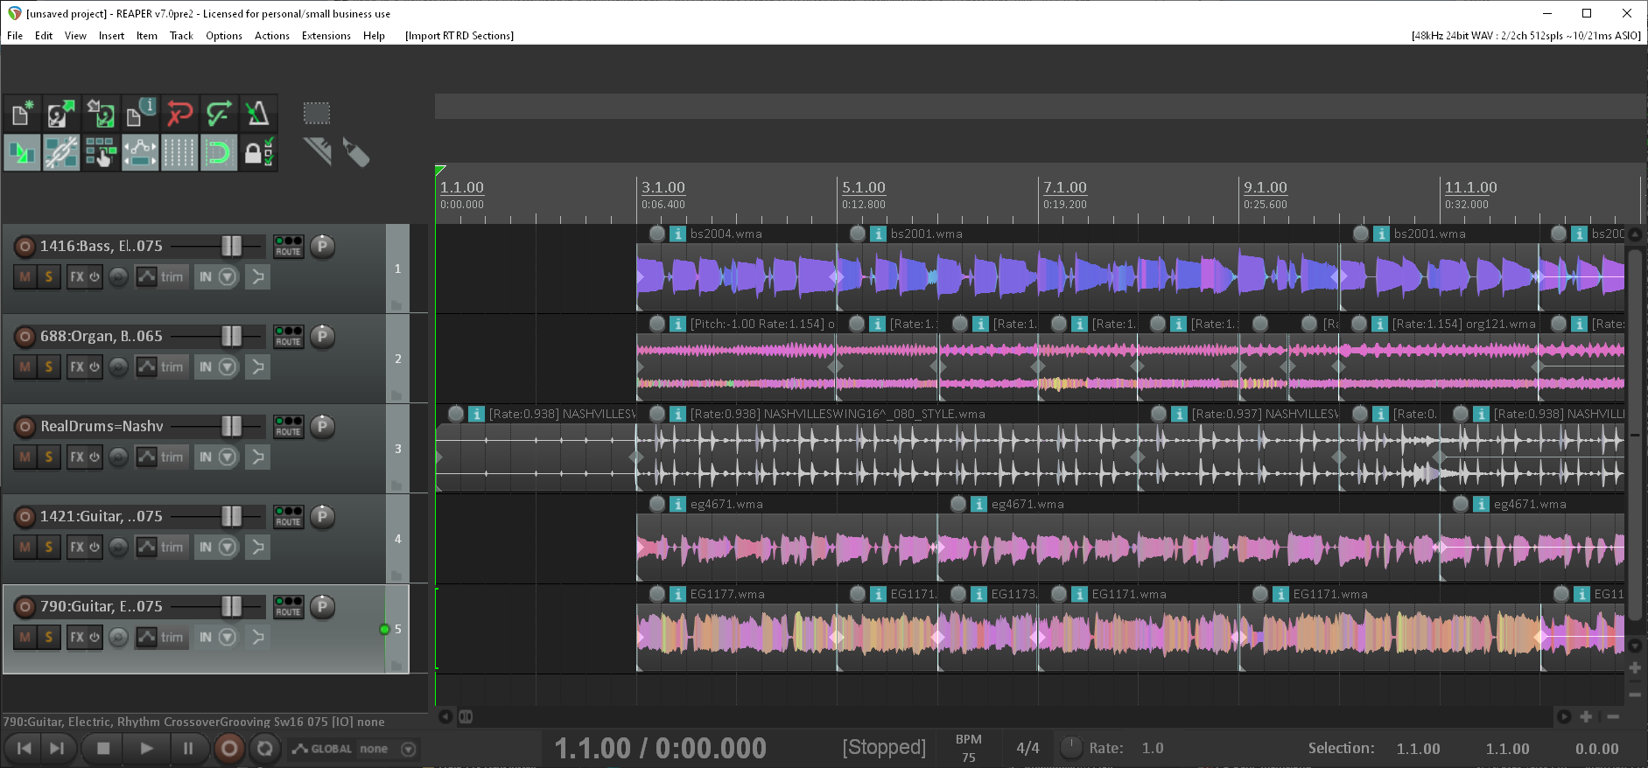Click the green Redo arrow icon
The height and width of the screenshot is (768, 1648).
pyautogui.click(x=218, y=114)
